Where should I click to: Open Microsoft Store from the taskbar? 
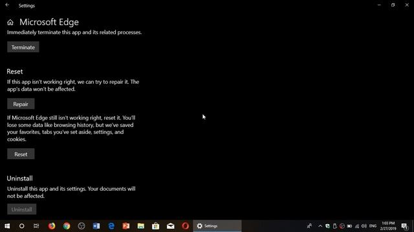pyautogui.click(x=155, y=226)
